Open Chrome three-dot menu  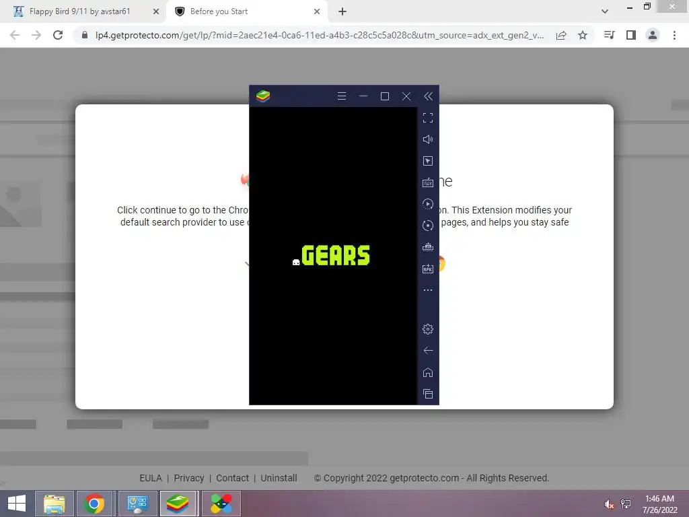coord(674,35)
